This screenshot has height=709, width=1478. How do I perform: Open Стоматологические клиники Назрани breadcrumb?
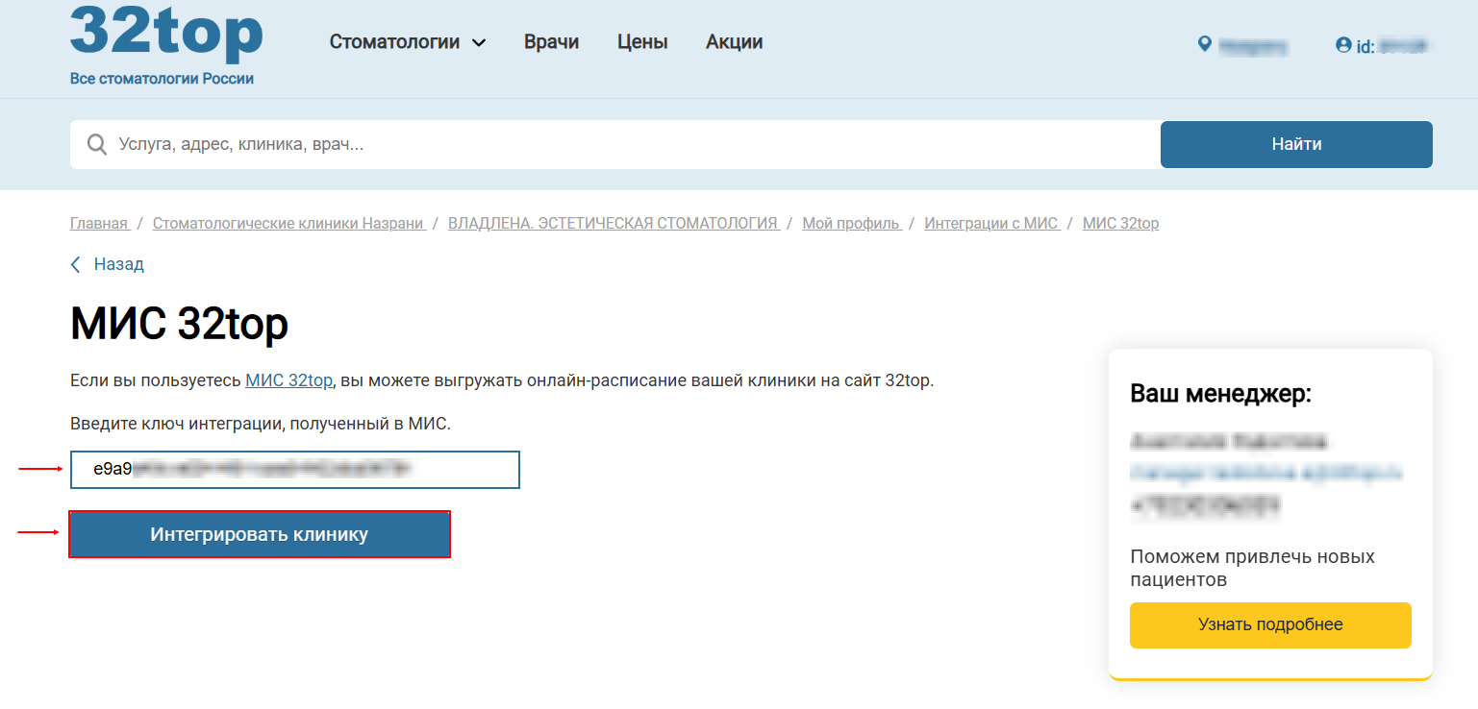coord(288,223)
